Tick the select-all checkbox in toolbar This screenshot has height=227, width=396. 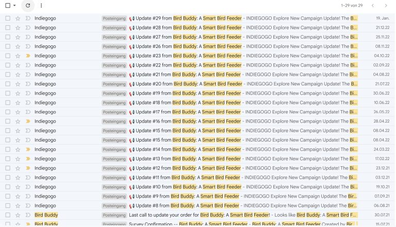8,5
